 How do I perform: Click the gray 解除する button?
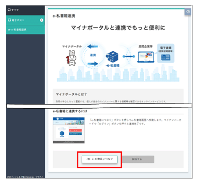coord(138,159)
